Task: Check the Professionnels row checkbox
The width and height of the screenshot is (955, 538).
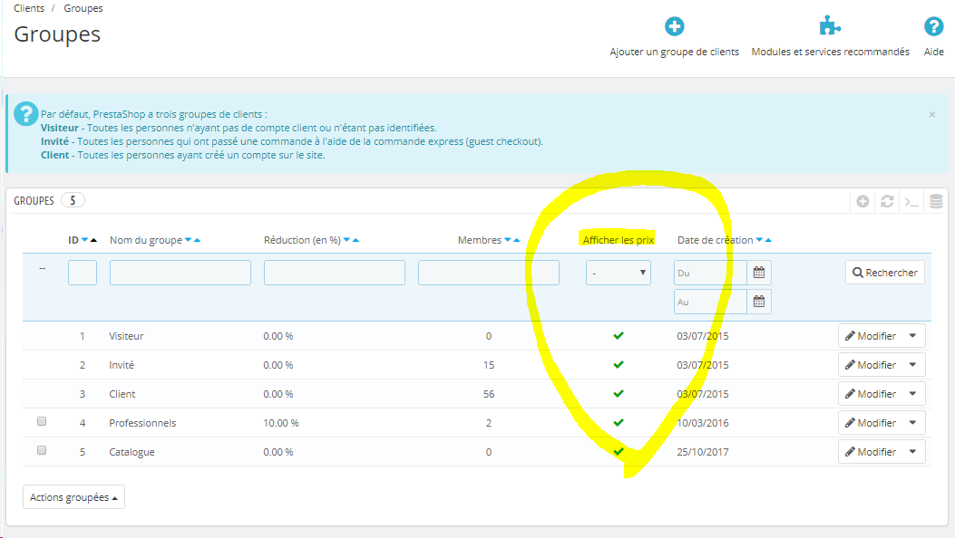Action: 42,421
